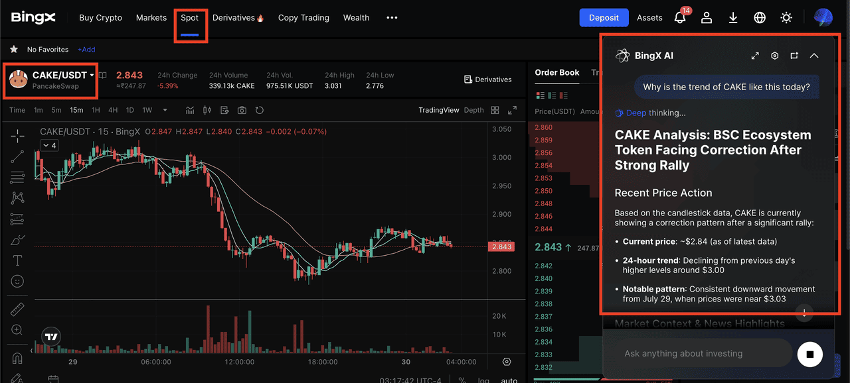Screen dimensions: 850x383
Task: Reset the chart with refresh icon
Action: [260, 110]
